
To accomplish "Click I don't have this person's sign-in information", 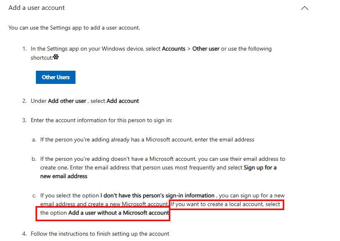I will (157, 196).
